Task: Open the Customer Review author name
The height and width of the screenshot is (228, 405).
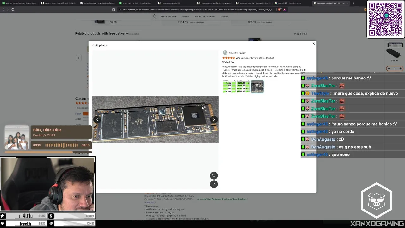Action: [x=237, y=53]
